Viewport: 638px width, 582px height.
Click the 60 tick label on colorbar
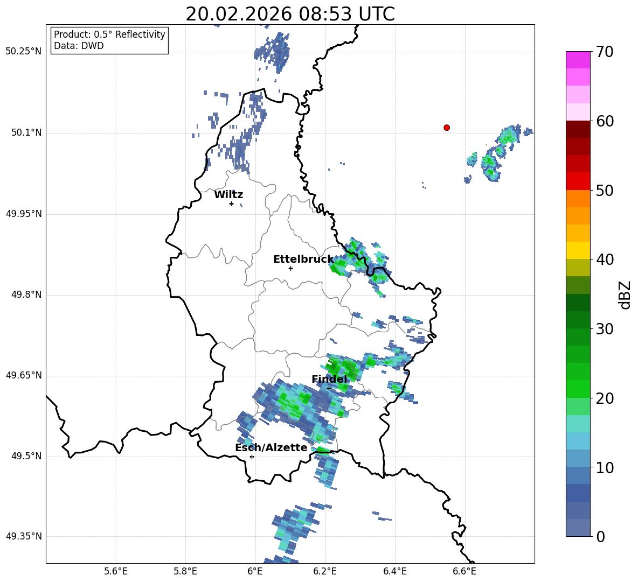[605, 121]
